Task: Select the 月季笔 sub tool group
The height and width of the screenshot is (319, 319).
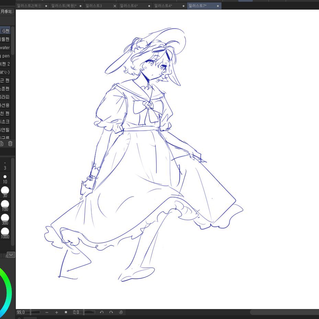Action: coord(7,12)
